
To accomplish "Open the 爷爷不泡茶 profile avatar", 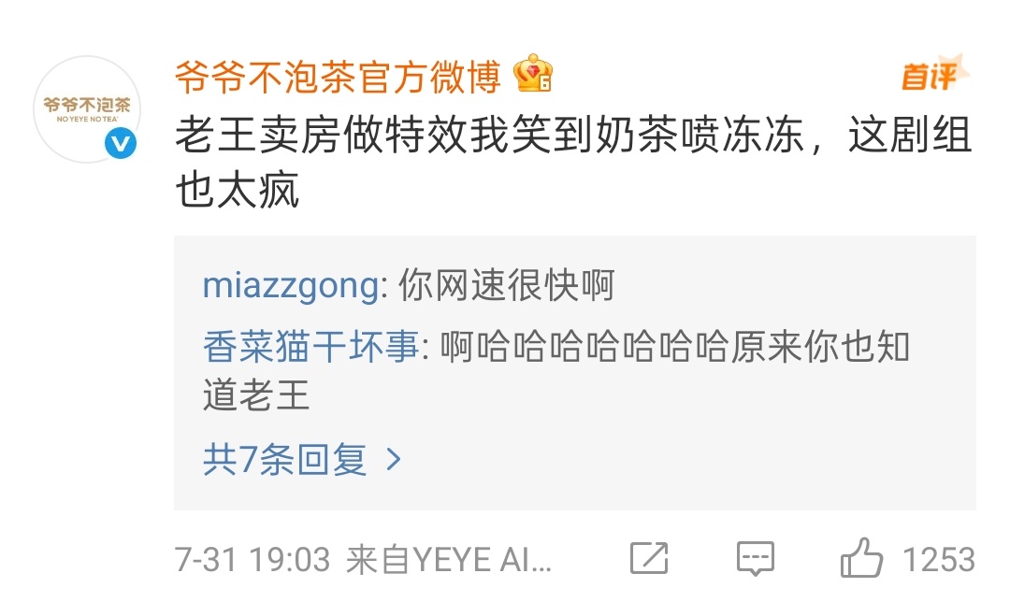I will click(87, 108).
